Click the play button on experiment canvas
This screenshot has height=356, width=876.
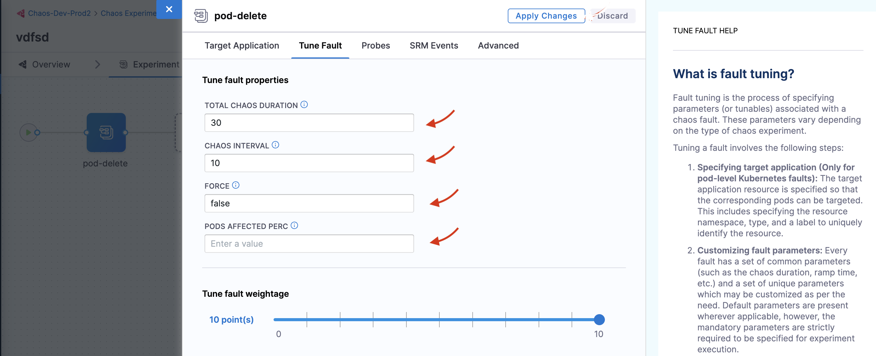coord(27,132)
